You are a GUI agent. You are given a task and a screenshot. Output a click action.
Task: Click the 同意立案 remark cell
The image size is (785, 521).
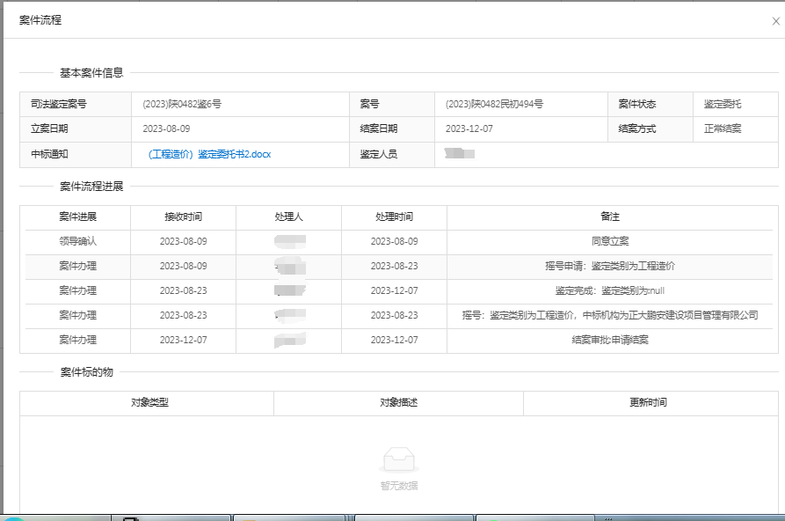[610, 241]
